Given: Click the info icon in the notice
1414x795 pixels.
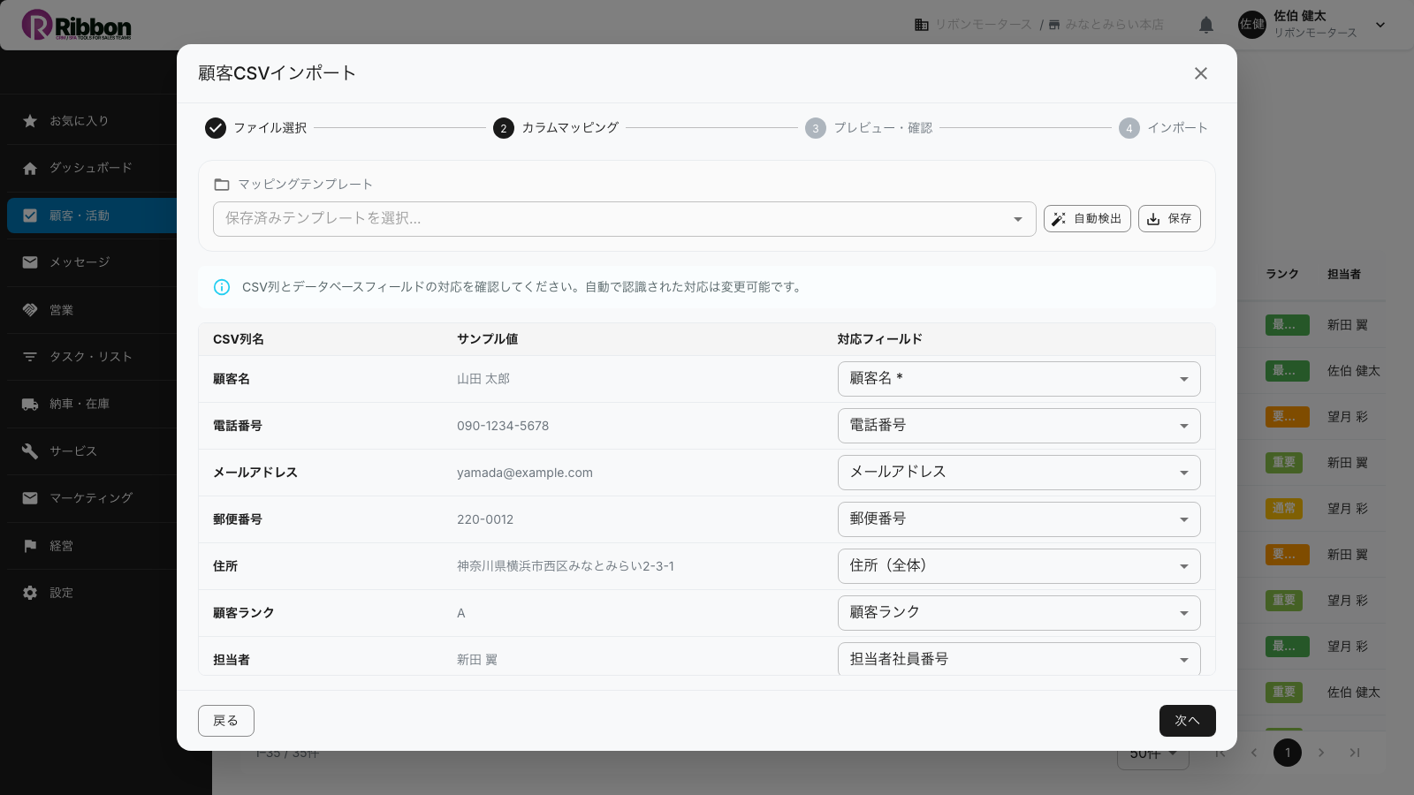Looking at the screenshot, I should click(222, 287).
